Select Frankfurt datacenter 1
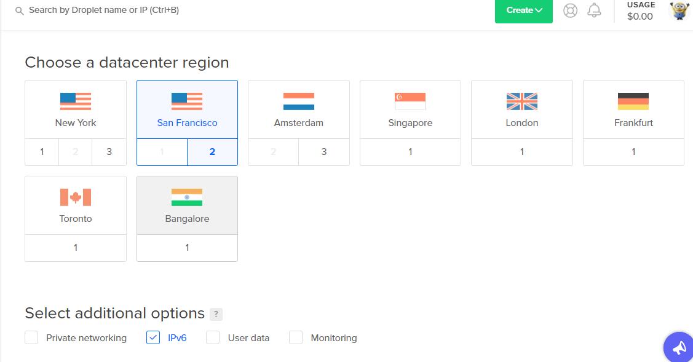 (633, 152)
